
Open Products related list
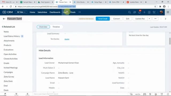point(7,45)
